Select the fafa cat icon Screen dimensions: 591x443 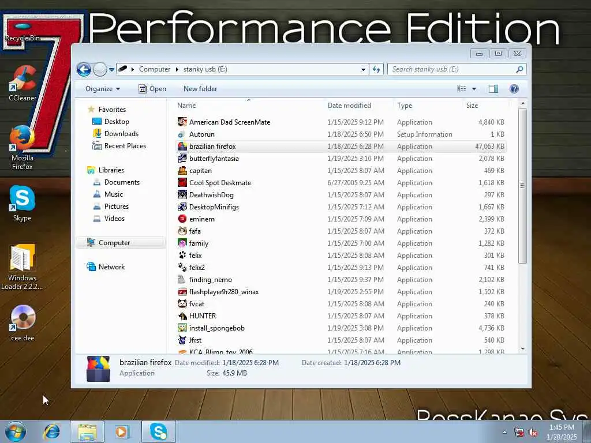click(182, 231)
